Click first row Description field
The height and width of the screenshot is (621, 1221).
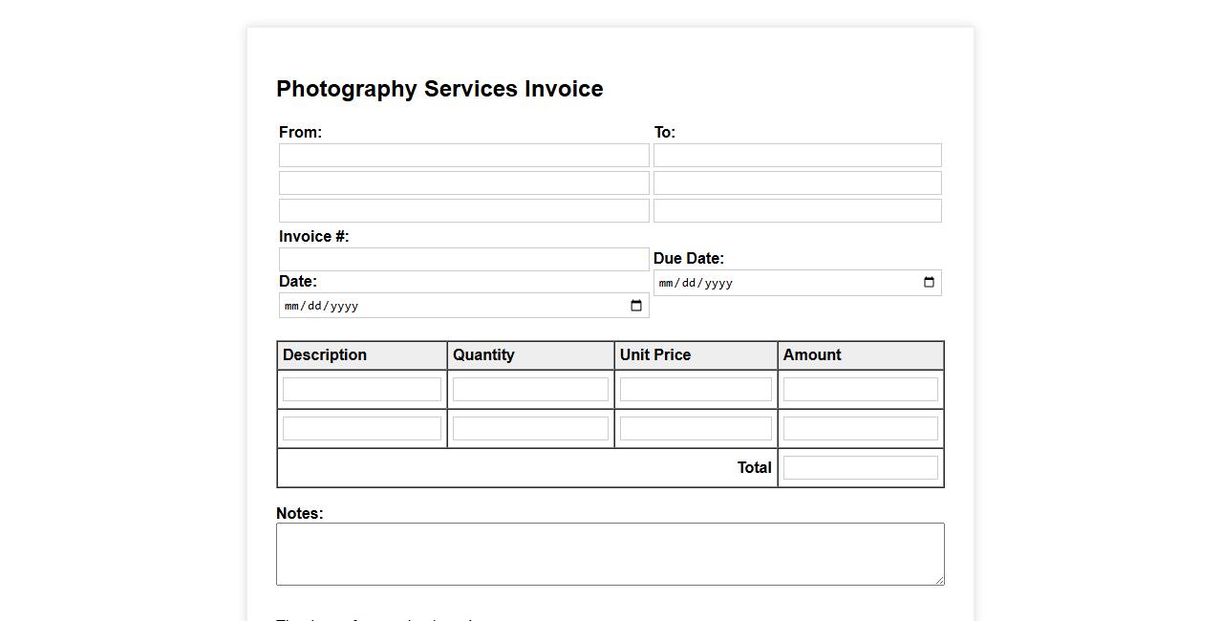(362, 390)
